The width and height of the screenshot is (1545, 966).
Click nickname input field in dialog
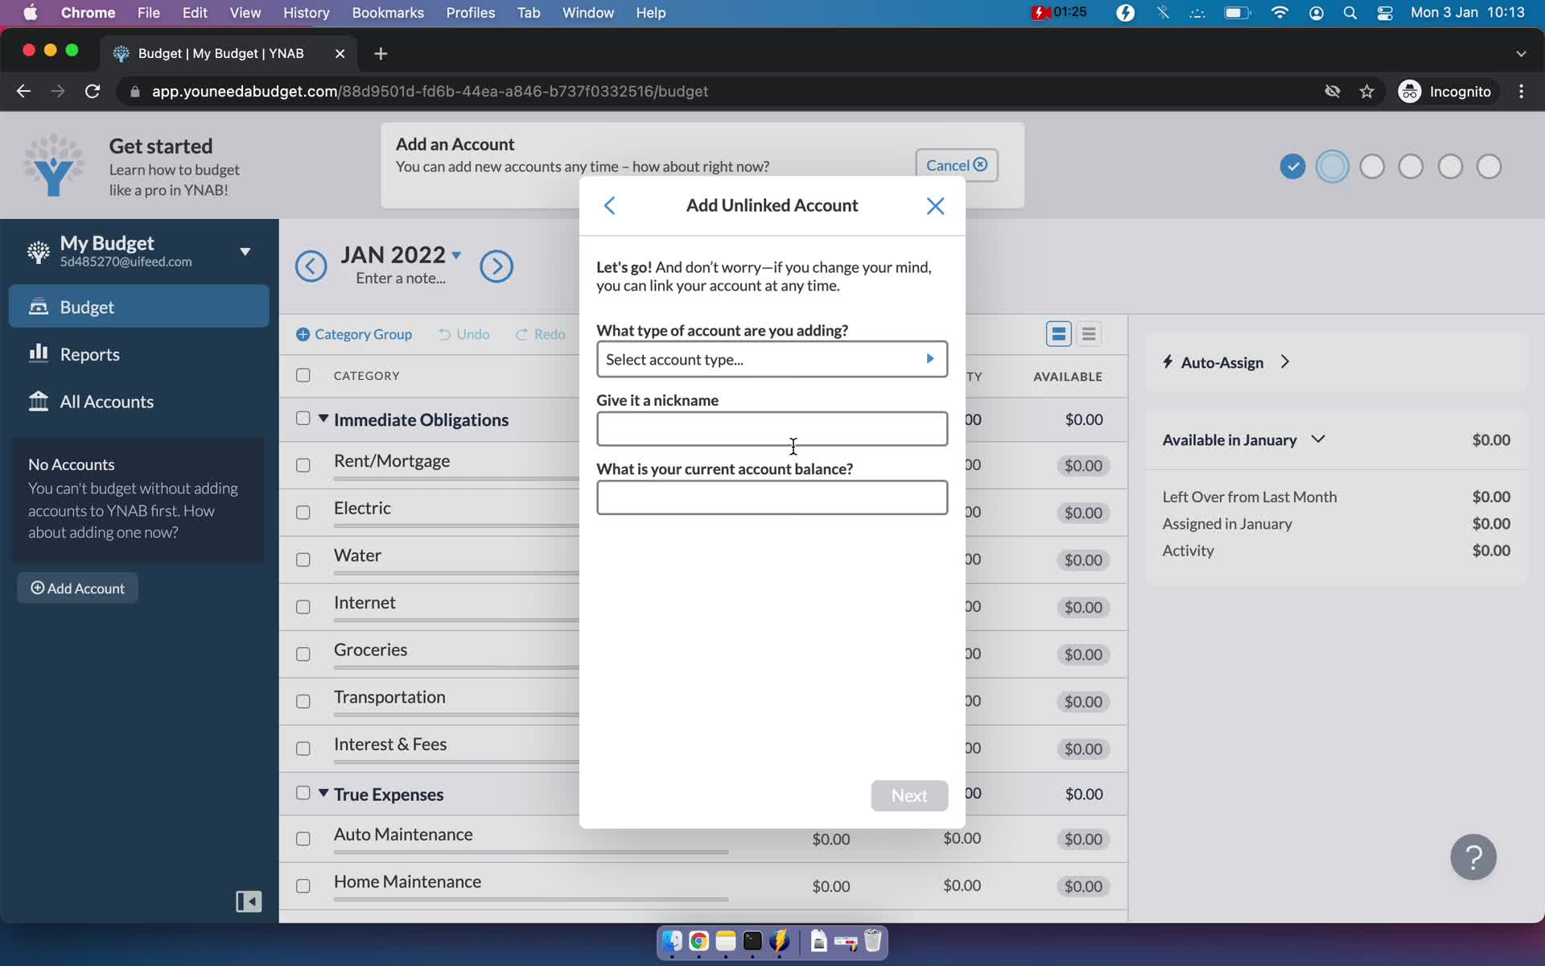(x=772, y=428)
